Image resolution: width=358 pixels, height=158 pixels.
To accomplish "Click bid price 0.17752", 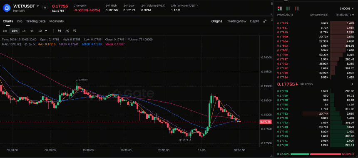I will (x=282, y=123).
